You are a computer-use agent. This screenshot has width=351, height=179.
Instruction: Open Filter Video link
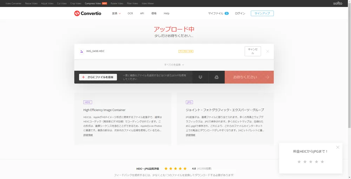pos(132,4)
